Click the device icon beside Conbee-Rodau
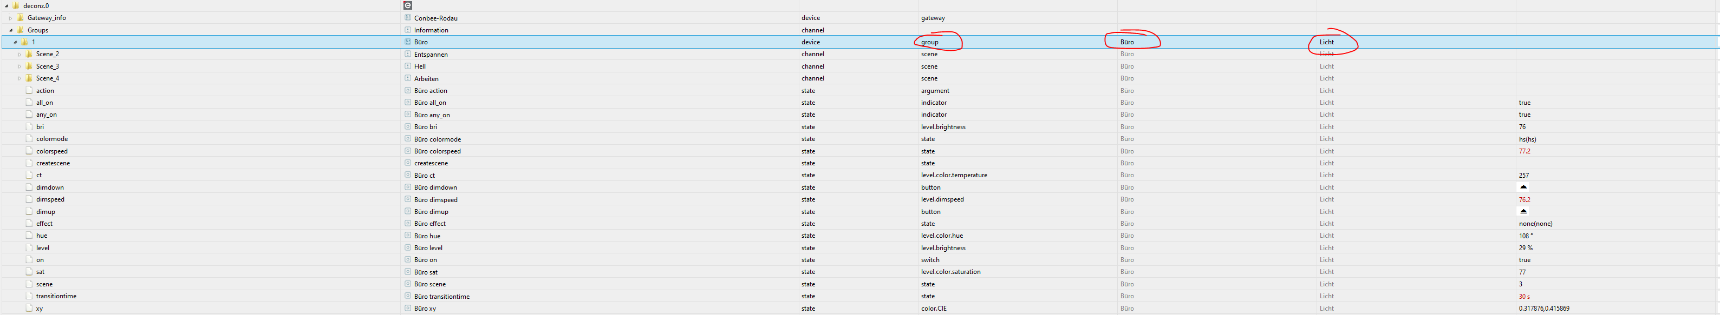The image size is (1720, 315). coord(408,18)
